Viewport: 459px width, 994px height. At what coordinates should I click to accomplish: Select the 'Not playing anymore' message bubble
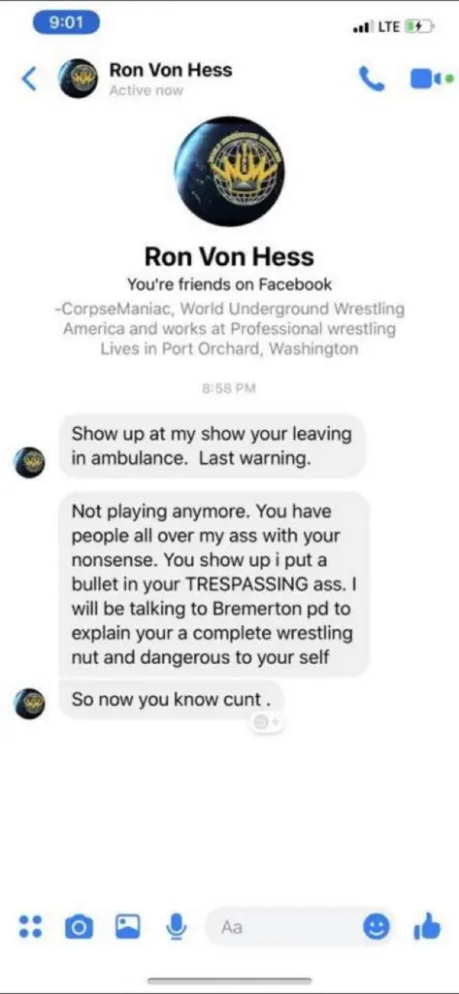pos(213,583)
